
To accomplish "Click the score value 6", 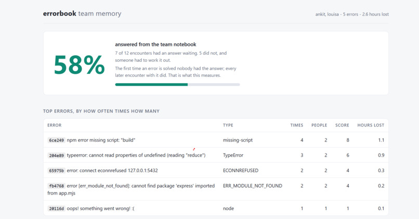I will point(348,156).
